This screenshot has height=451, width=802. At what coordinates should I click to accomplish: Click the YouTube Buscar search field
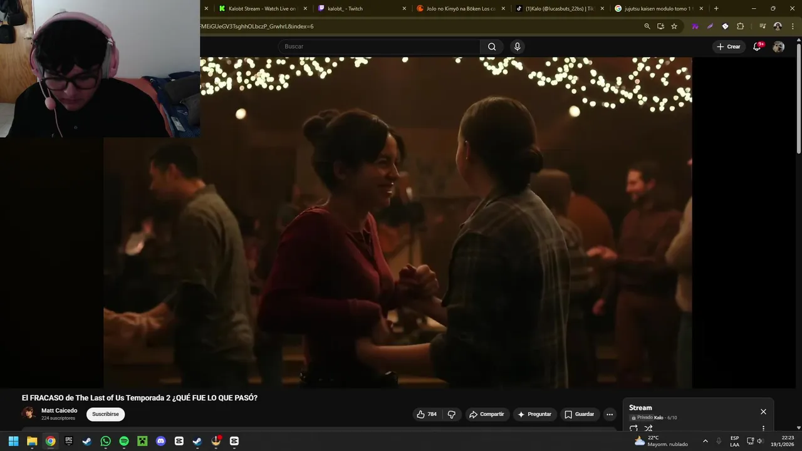coord(379,46)
